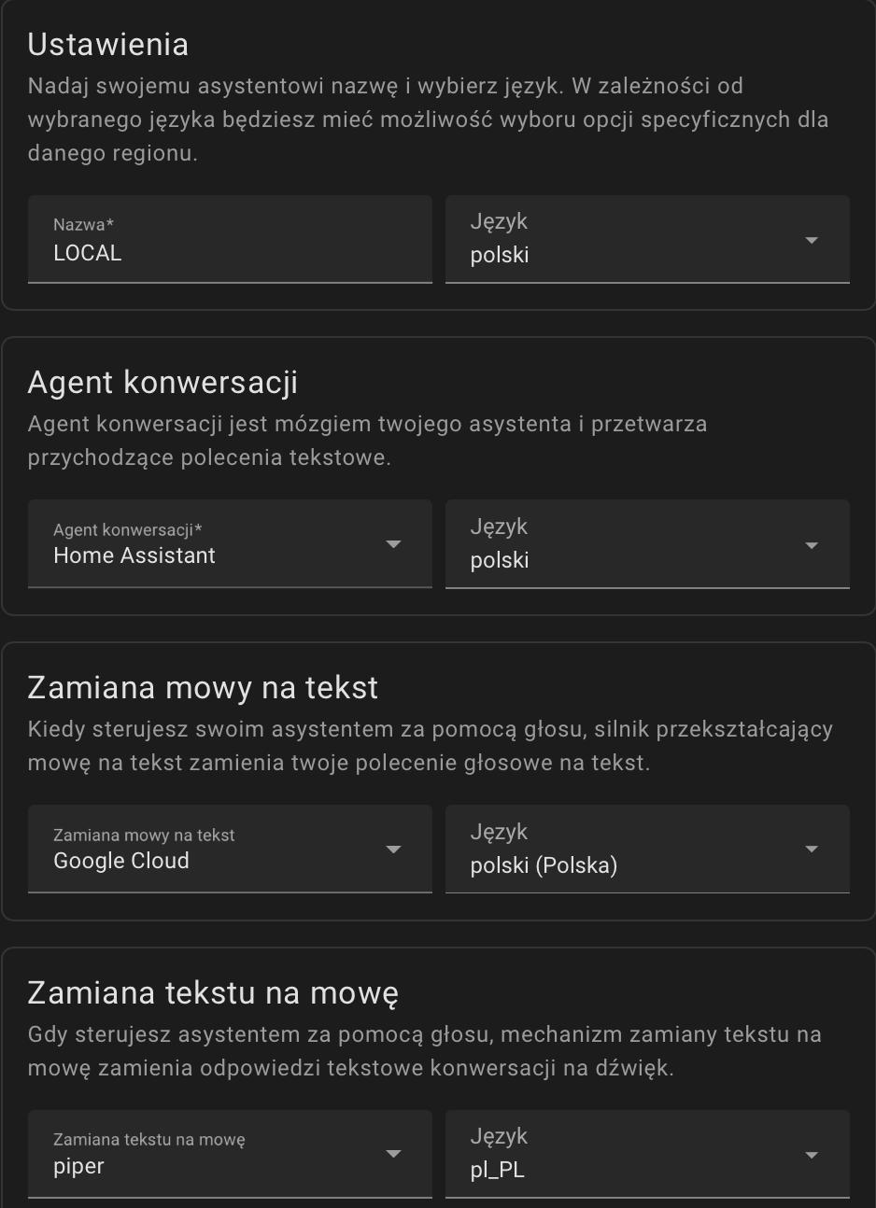Click the Agent konwersacji section heading
Image resolution: width=876 pixels, height=1208 pixels.
coord(162,383)
